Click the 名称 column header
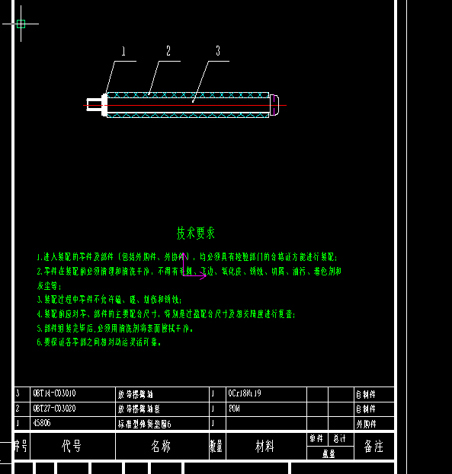 [x=161, y=446]
